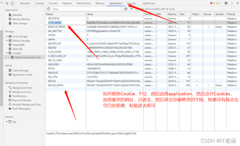Click the left sidebar vertical scrollbar
This screenshot has height=146, width=240.
point(1,68)
